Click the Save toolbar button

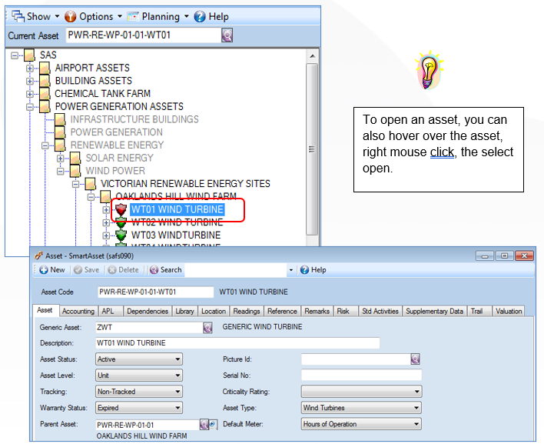[x=87, y=270]
